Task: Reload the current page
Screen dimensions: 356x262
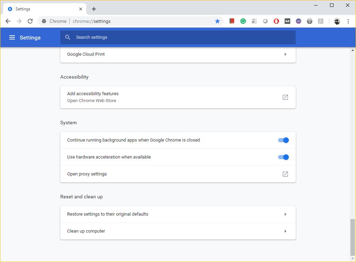Action: pos(30,21)
